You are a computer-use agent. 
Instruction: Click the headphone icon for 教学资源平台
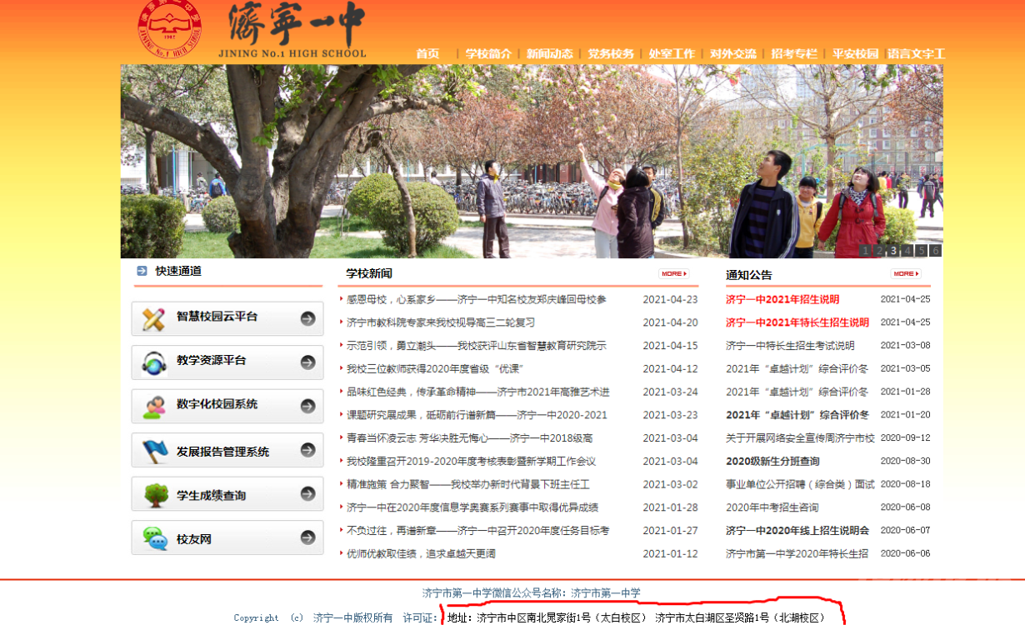coord(154,362)
